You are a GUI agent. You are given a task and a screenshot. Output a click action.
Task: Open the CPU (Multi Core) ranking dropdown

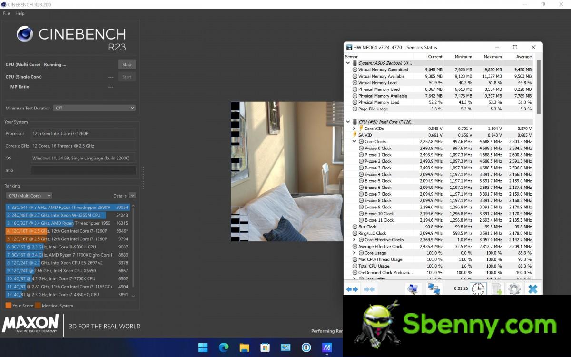tap(29, 196)
